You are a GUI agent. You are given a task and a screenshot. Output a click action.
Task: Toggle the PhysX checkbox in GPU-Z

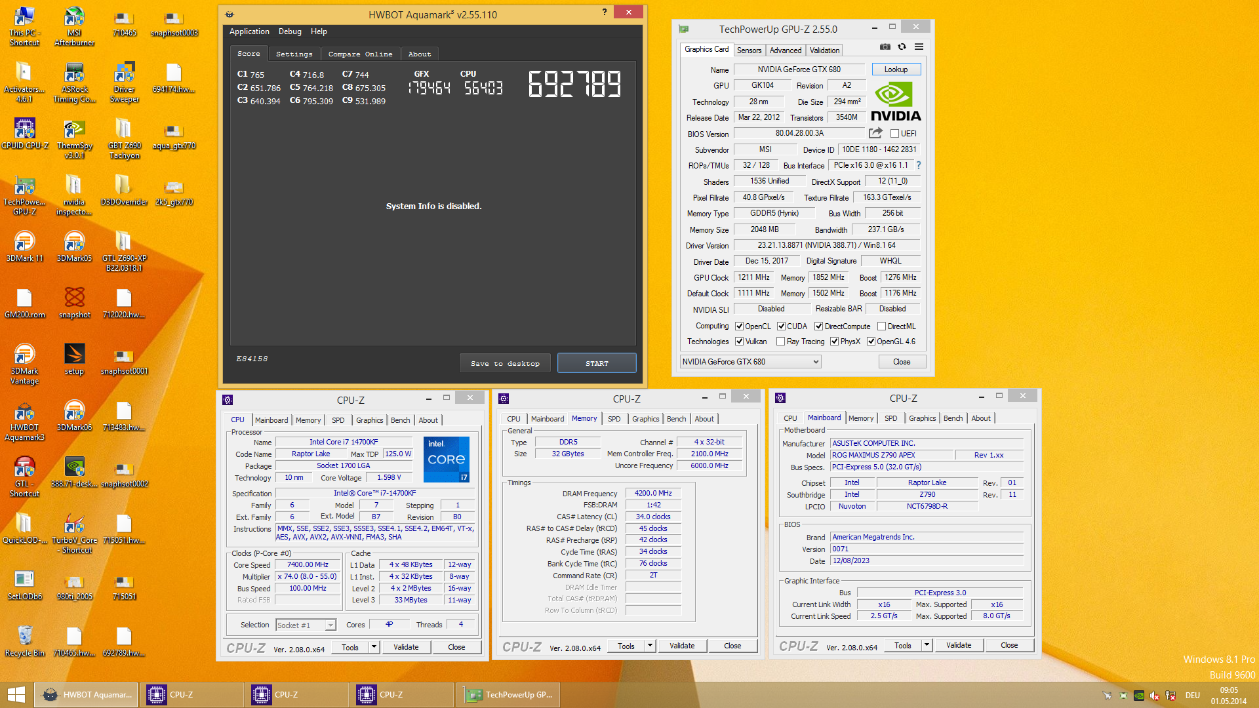pyautogui.click(x=835, y=342)
